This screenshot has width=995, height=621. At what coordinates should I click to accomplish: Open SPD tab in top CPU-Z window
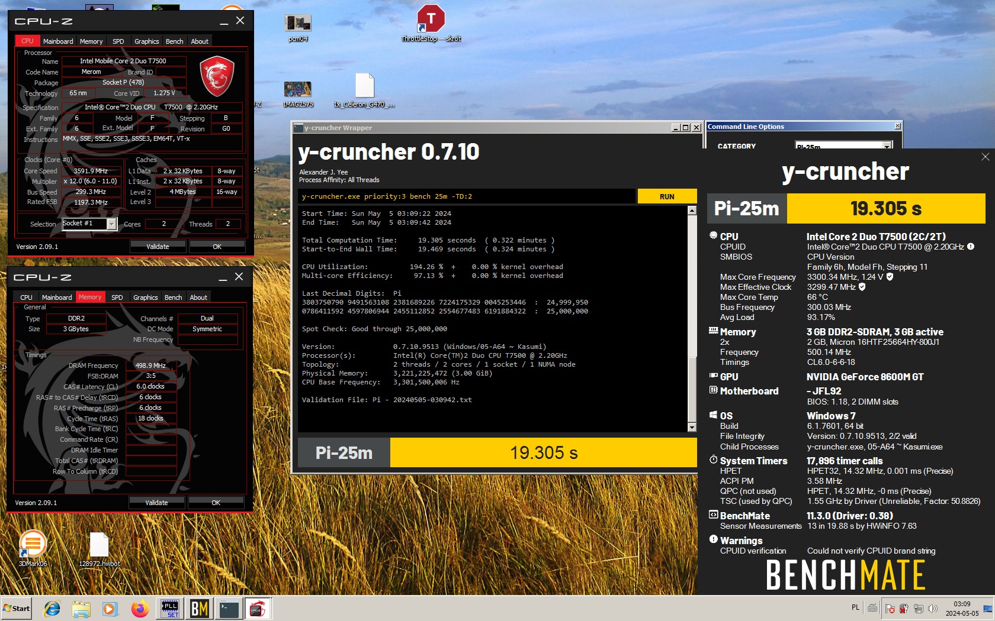point(118,41)
